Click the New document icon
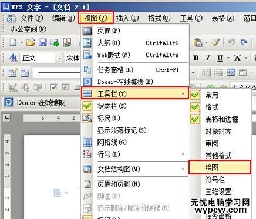 (14, 42)
